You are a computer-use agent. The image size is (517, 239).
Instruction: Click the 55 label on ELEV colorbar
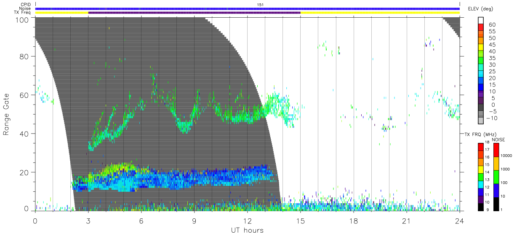tap(492, 32)
